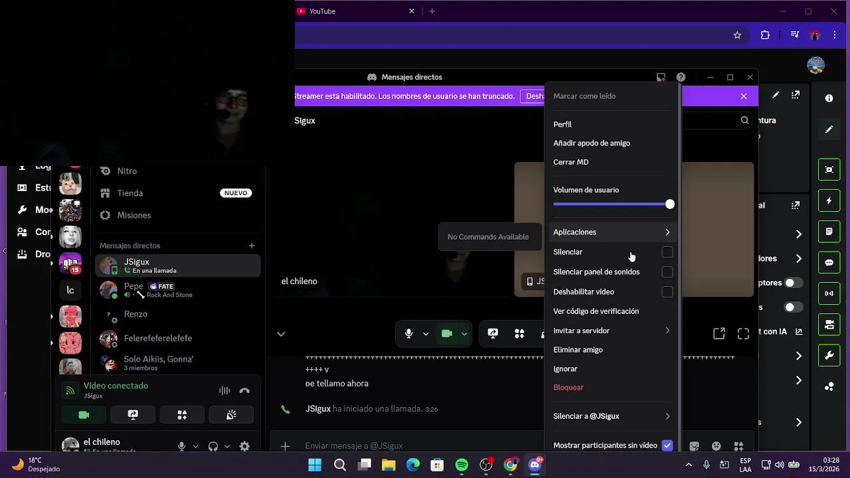850x478 pixels.
Task: Expand Silenciar a @JSigux submenu
Action: coord(612,416)
